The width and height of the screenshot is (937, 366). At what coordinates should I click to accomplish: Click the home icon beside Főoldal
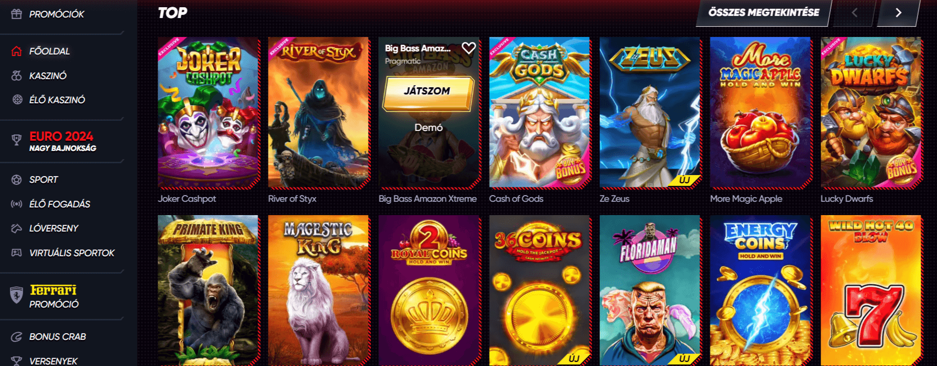coord(16,51)
